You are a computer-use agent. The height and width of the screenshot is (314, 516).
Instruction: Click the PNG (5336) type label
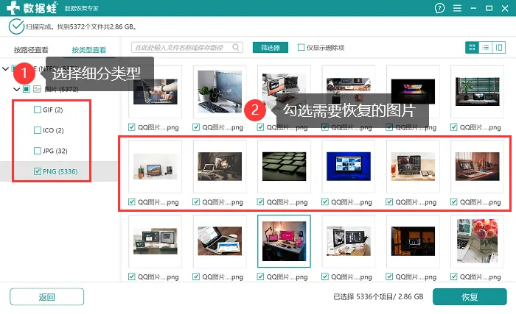60,171
